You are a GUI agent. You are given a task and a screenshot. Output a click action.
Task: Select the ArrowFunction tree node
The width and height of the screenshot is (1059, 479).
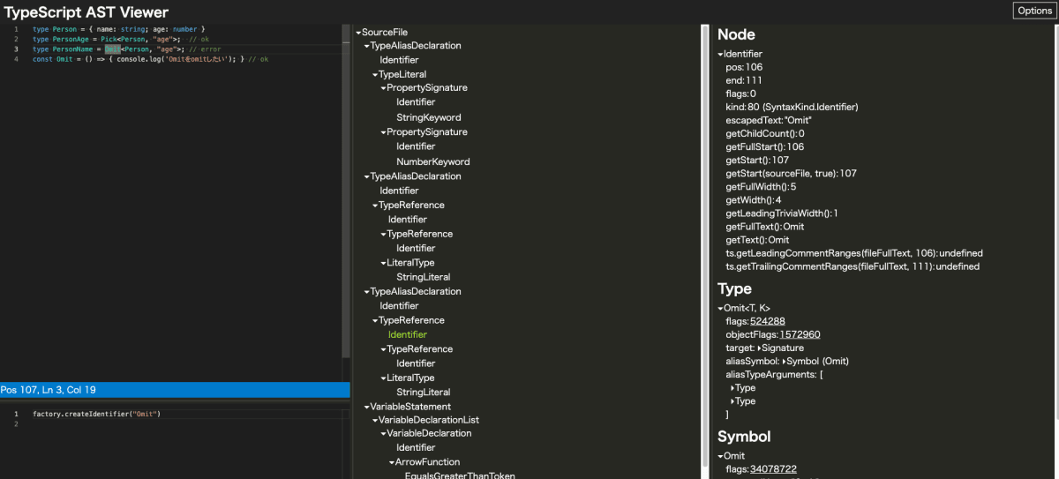427,461
